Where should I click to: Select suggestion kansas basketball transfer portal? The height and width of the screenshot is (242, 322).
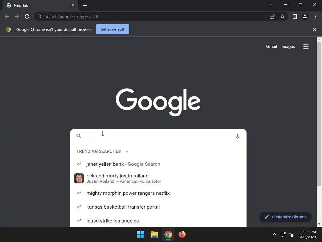tap(158, 207)
